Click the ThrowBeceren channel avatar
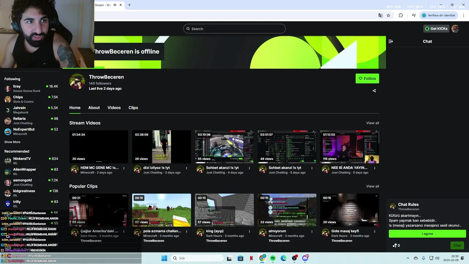 [x=77, y=81]
